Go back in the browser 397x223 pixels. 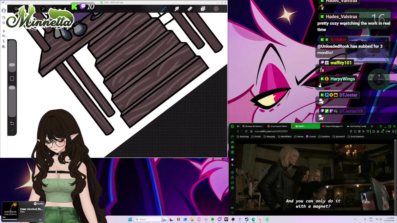click(x=238, y=131)
